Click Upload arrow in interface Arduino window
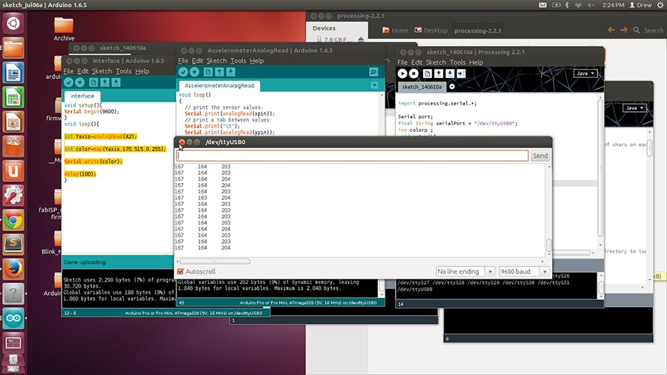The image size is (667, 375). coord(79,82)
